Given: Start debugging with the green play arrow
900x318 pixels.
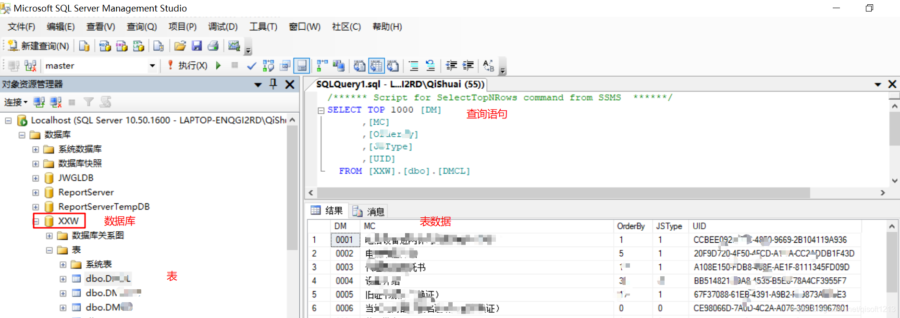Looking at the screenshot, I should (x=218, y=65).
